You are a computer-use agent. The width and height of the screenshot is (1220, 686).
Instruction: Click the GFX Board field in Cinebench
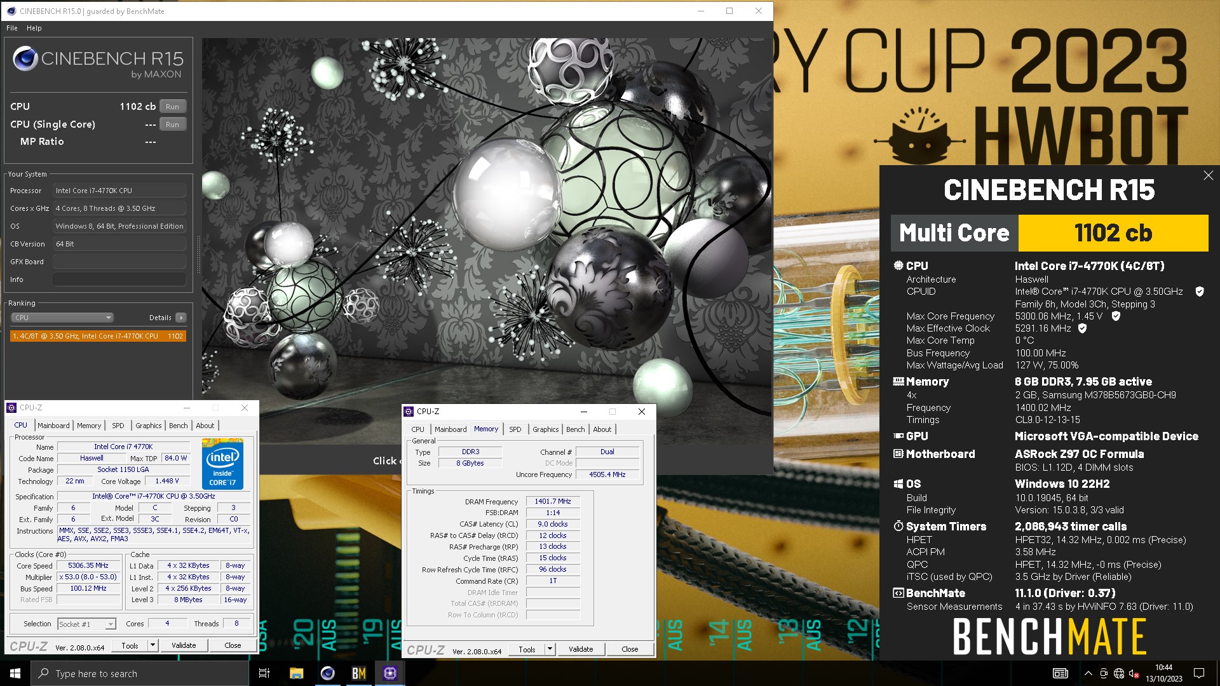pyautogui.click(x=119, y=262)
